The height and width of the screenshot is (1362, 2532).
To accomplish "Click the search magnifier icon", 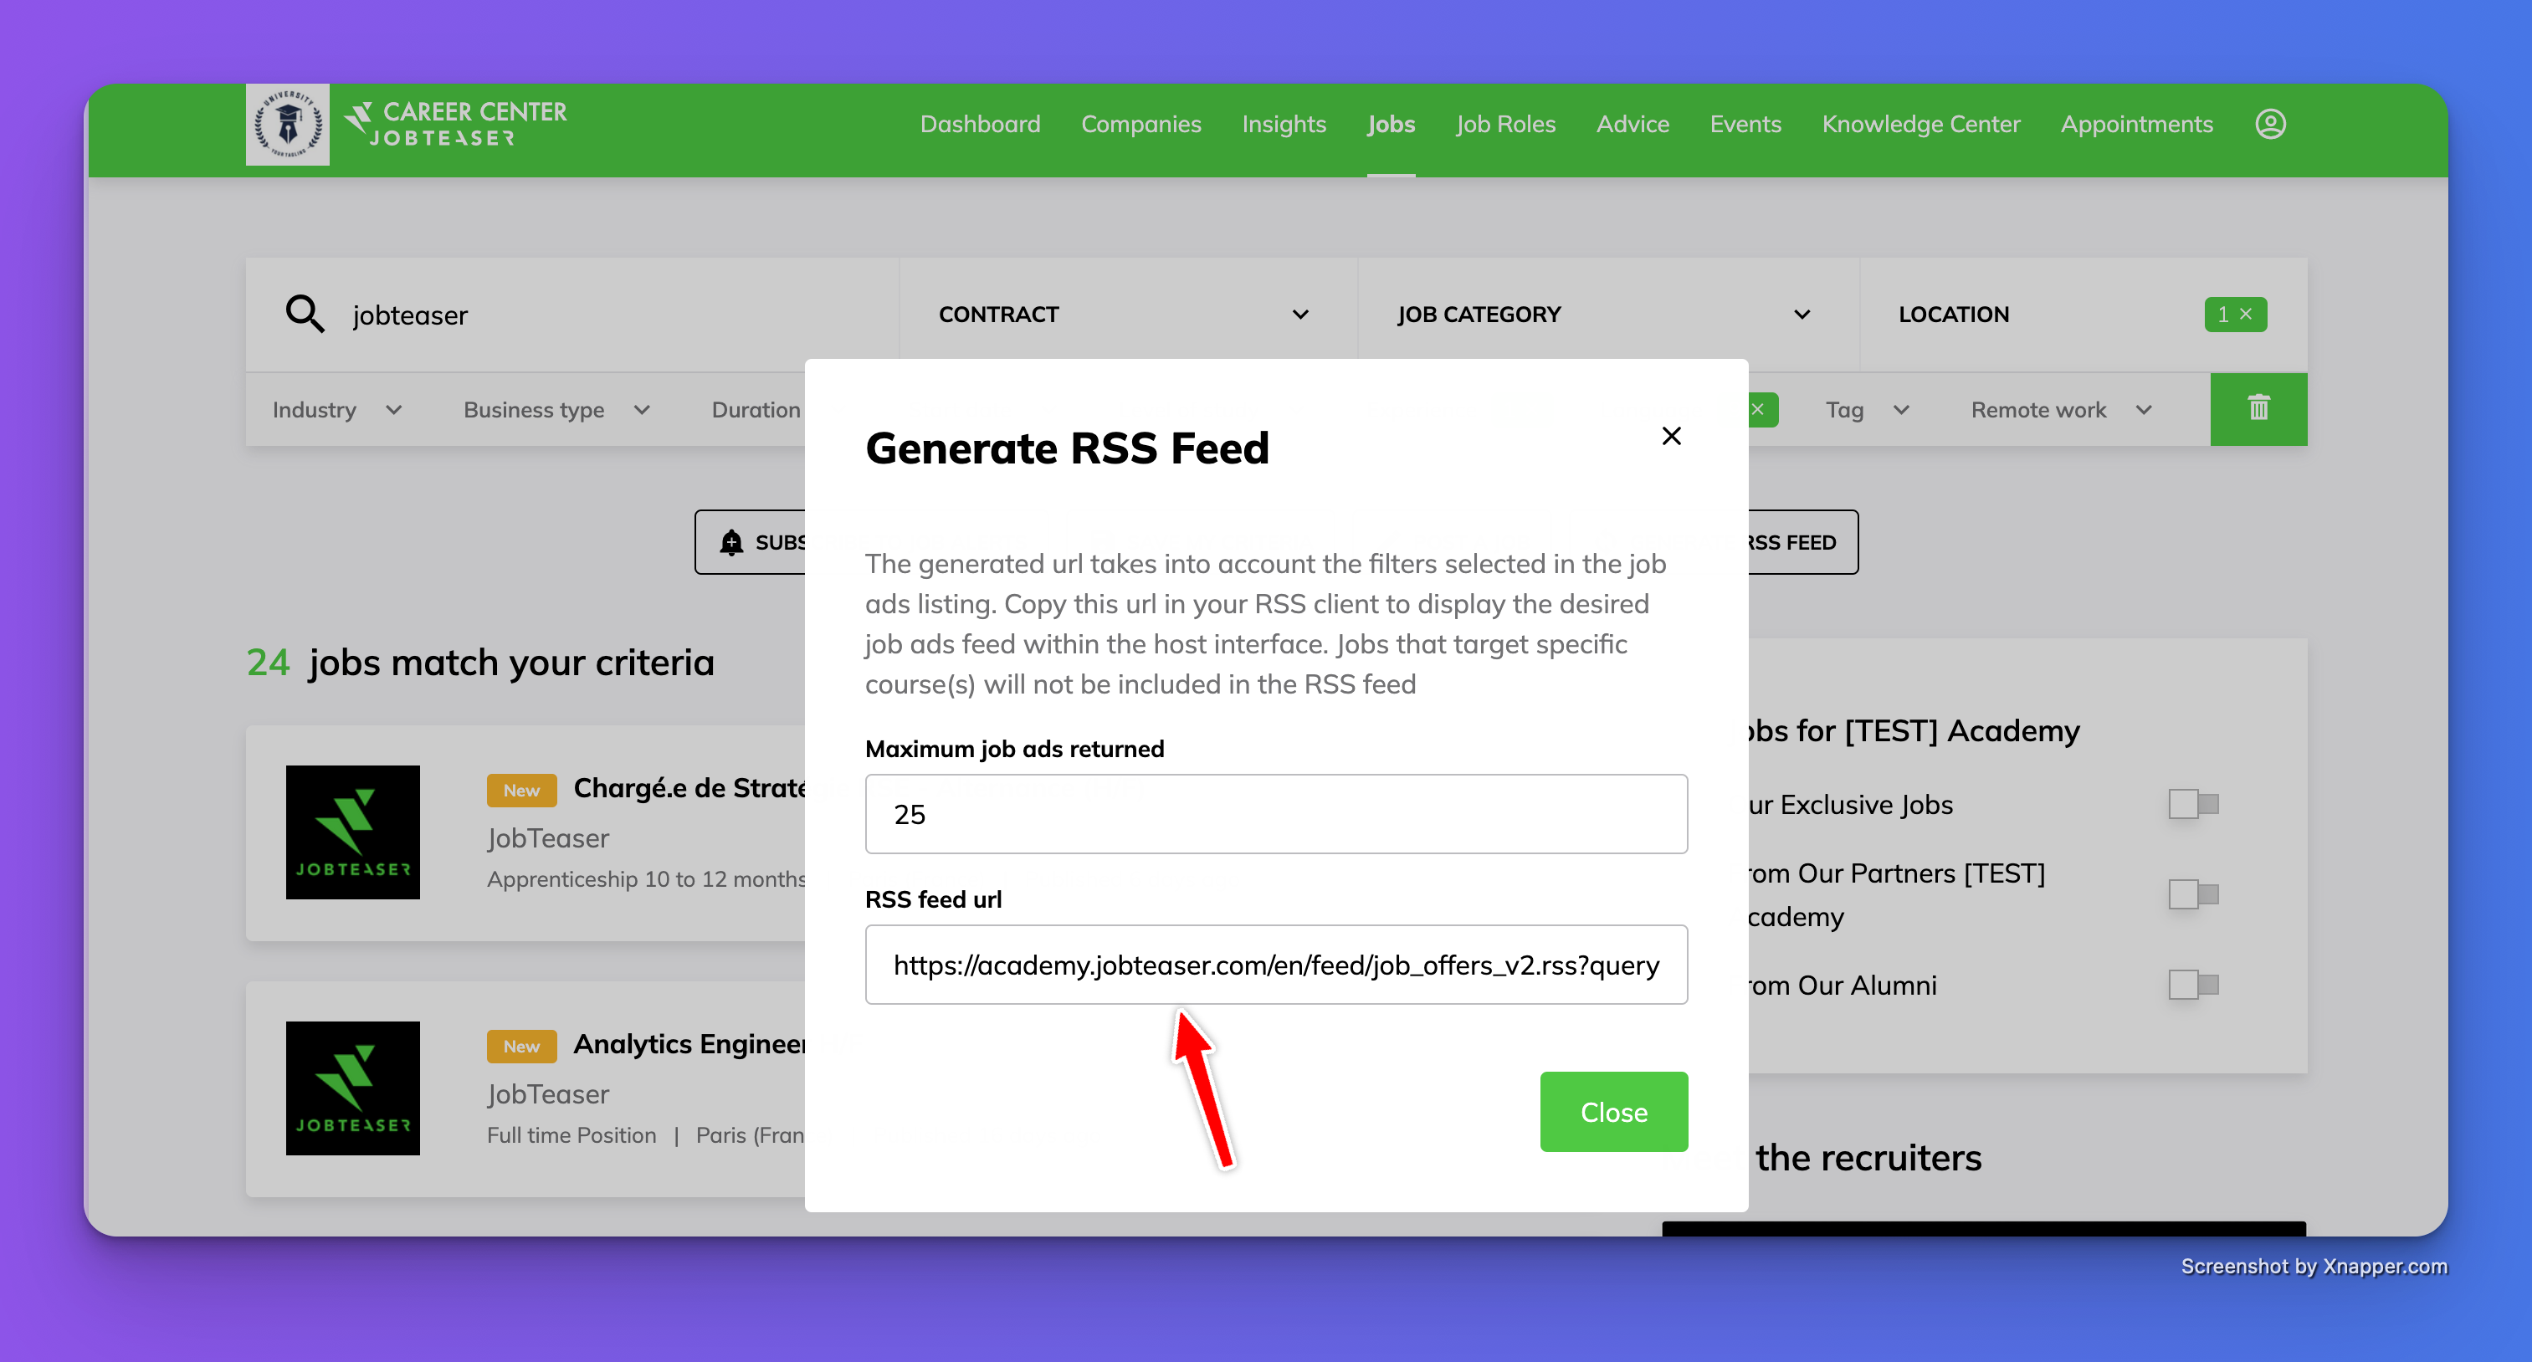I will pos(305,315).
